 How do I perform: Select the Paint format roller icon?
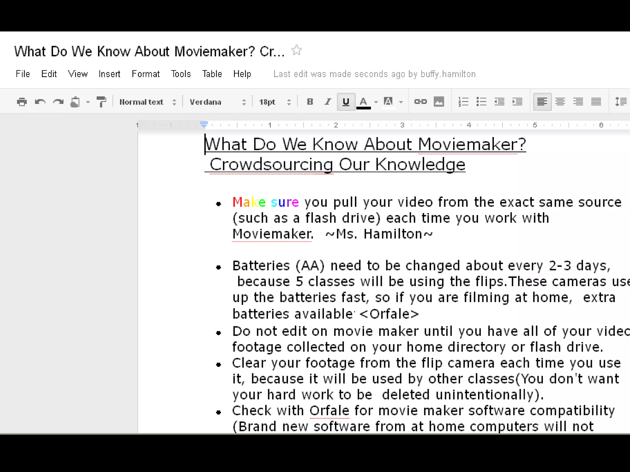click(101, 102)
